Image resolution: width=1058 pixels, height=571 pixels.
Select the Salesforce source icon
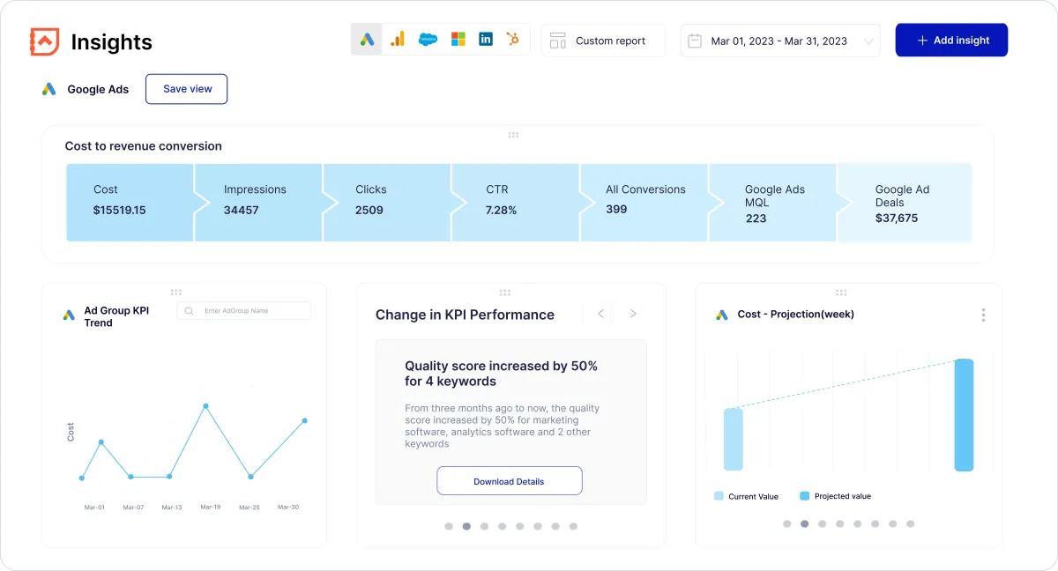[x=428, y=39]
